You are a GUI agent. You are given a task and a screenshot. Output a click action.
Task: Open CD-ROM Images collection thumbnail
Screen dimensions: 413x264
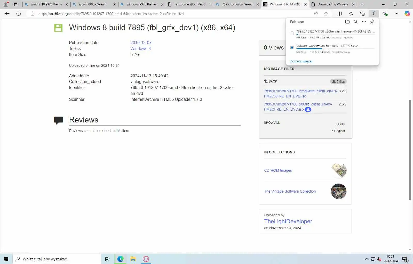pyautogui.click(x=339, y=170)
